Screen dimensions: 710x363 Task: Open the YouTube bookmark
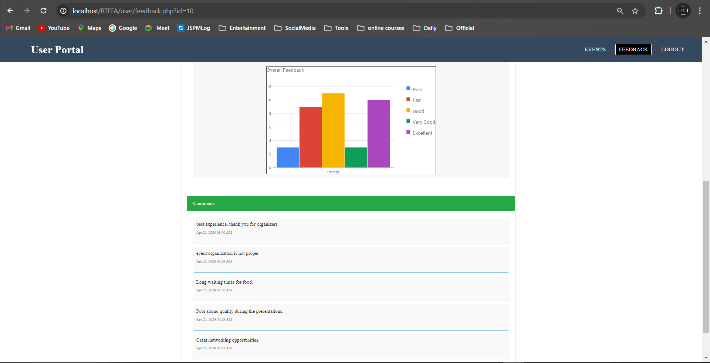pyautogui.click(x=54, y=28)
